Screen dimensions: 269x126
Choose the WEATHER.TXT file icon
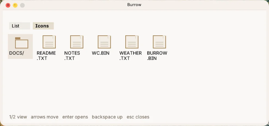point(132,42)
